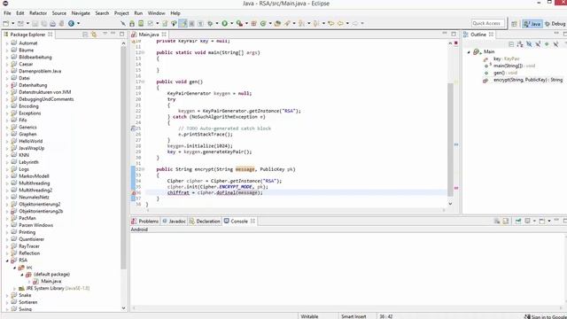Maximize the Package Explorer view
The width and height of the screenshot is (567, 319).
[122, 34]
